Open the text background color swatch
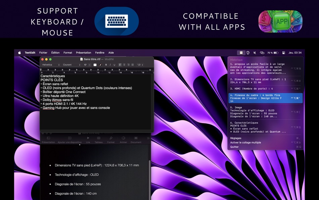This screenshot has height=200, width=319. coord(100,65)
